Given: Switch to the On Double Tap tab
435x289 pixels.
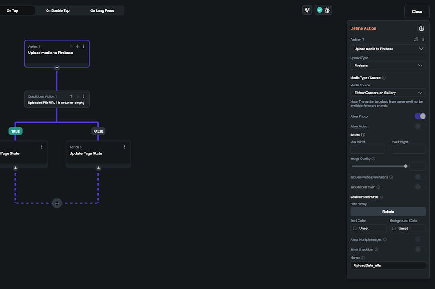Looking at the screenshot, I should coord(57,10).
